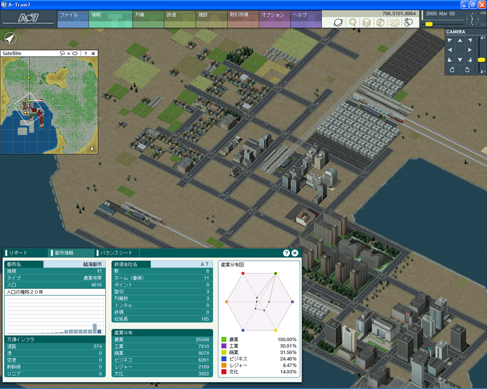The width and height of the screenshot is (487, 389).
Task: Click the Z- zoom out label
Action: click(483, 72)
